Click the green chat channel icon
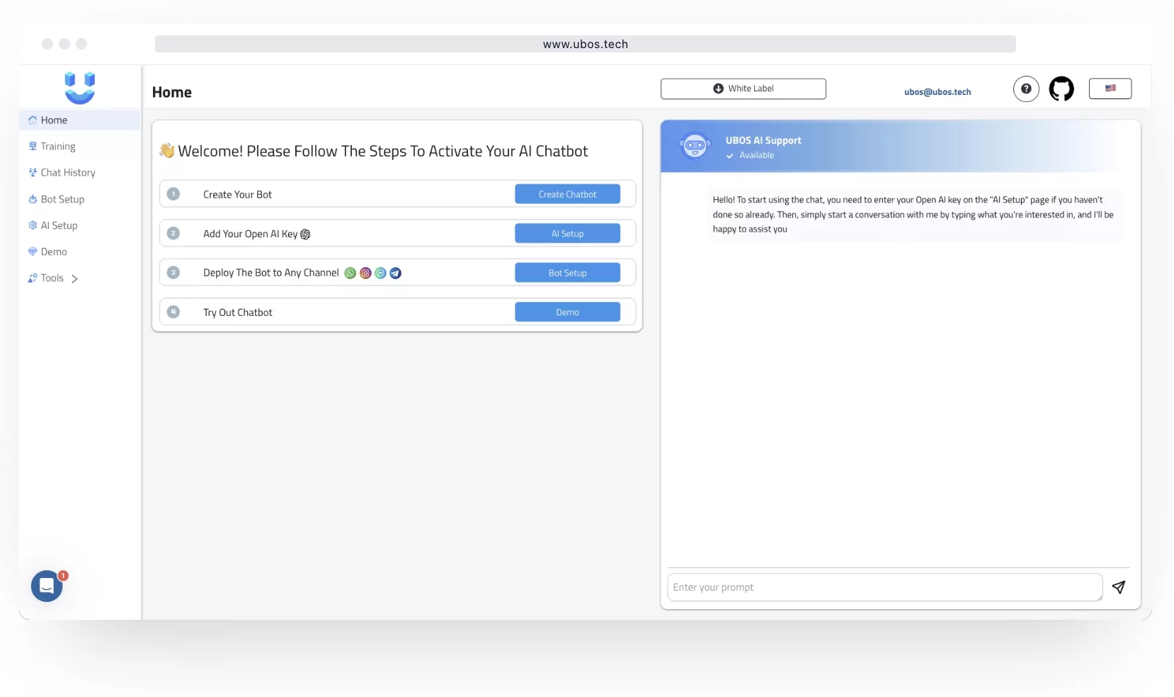 [380, 273]
